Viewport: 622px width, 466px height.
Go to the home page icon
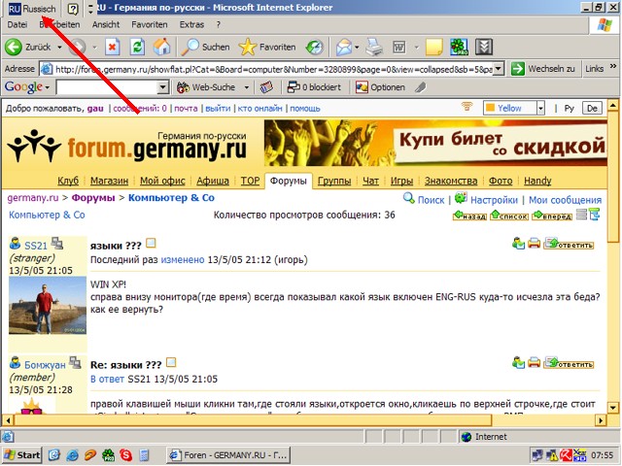pos(162,48)
